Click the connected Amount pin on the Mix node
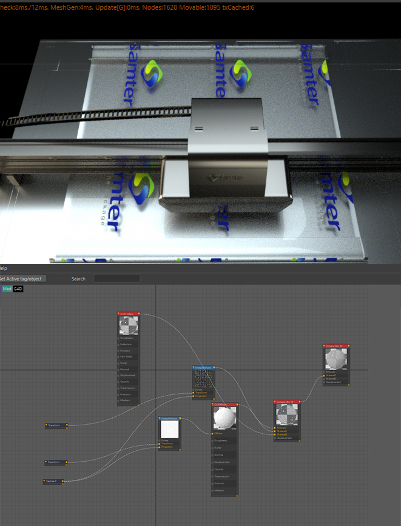This screenshot has width=401, height=526. [x=275, y=428]
